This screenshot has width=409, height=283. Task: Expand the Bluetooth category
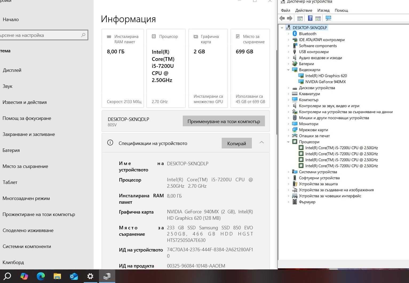click(288, 34)
